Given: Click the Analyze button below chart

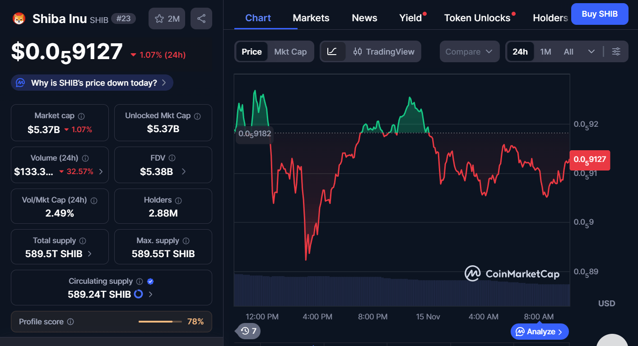Looking at the screenshot, I should [540, 332].
